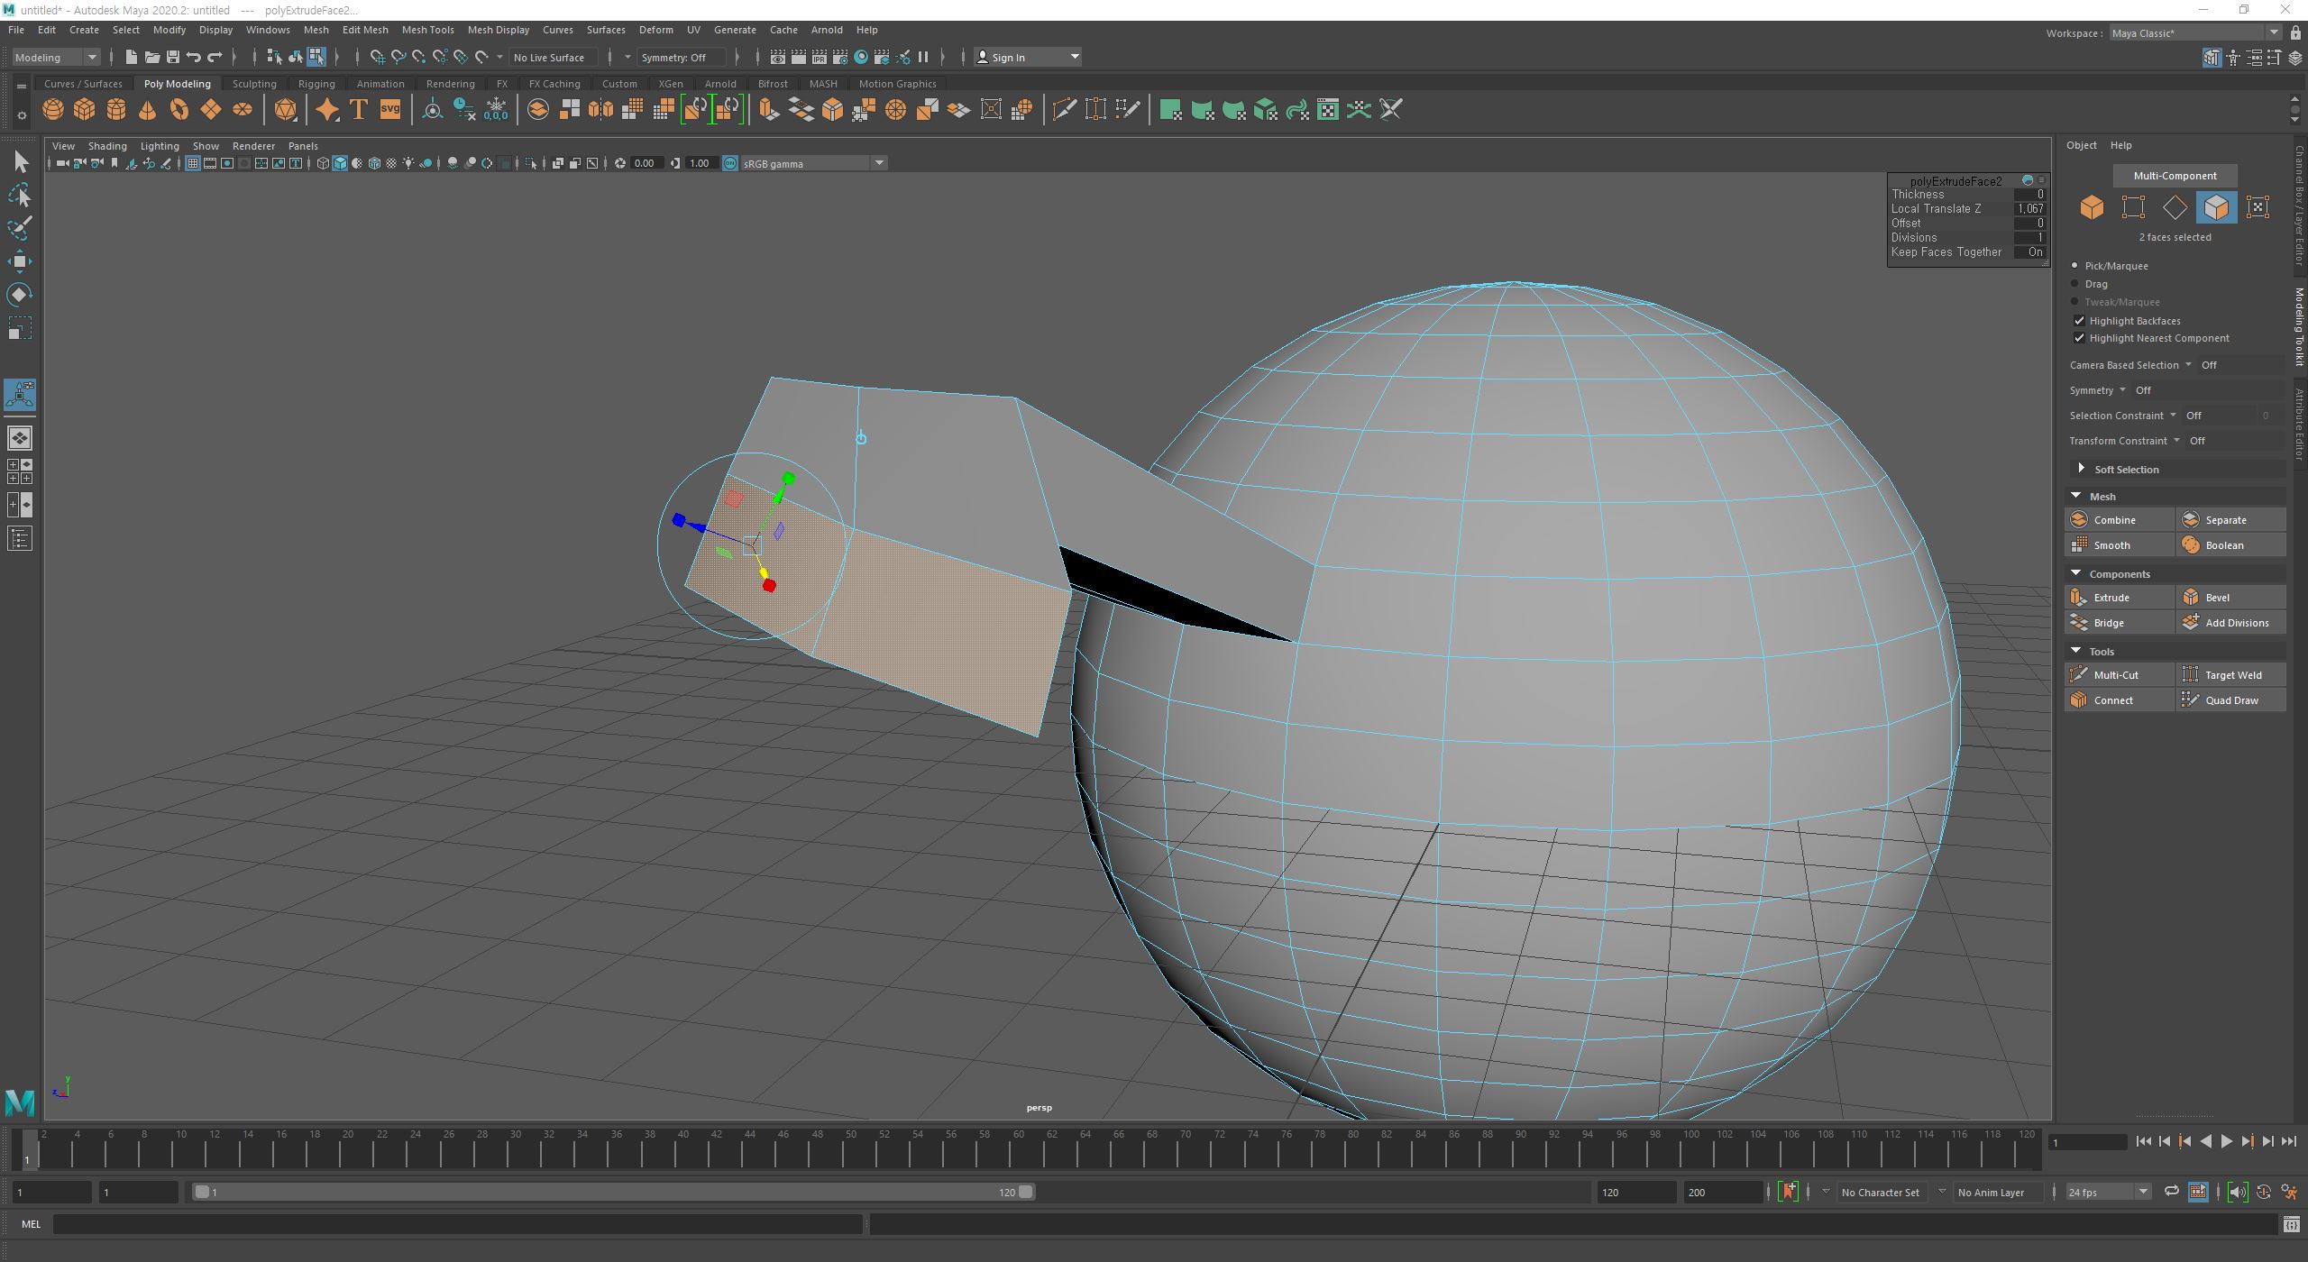The width and height of the screenshot is (2308, 1262).
Task: Open the Mesh Tools menu
Action: [x=427, y=30]
